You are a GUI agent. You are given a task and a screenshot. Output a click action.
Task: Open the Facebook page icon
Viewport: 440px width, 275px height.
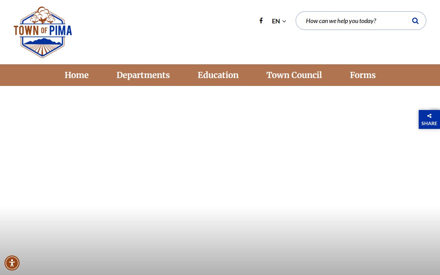pyautogui.click(x=261, y=21)
